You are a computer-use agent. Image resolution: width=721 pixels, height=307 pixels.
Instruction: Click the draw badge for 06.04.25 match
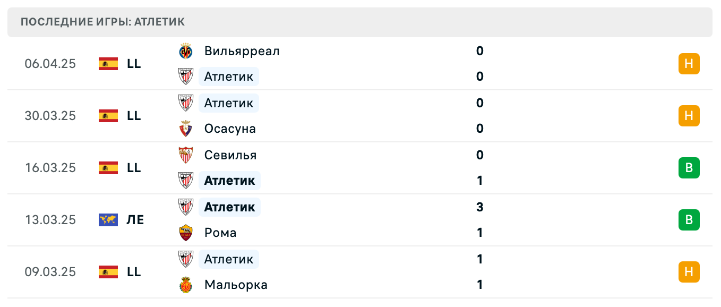(x=689, y=64)
